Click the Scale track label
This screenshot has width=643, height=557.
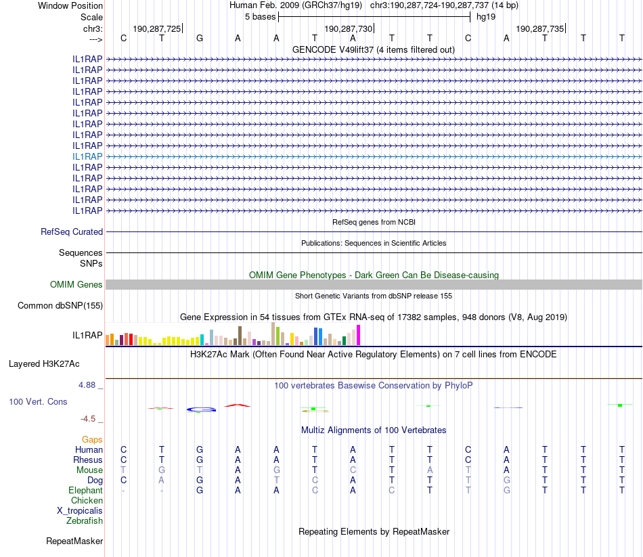91,17
